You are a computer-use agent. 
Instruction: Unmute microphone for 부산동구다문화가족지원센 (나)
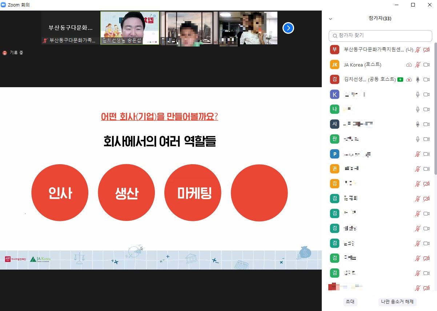coord(418,50)
